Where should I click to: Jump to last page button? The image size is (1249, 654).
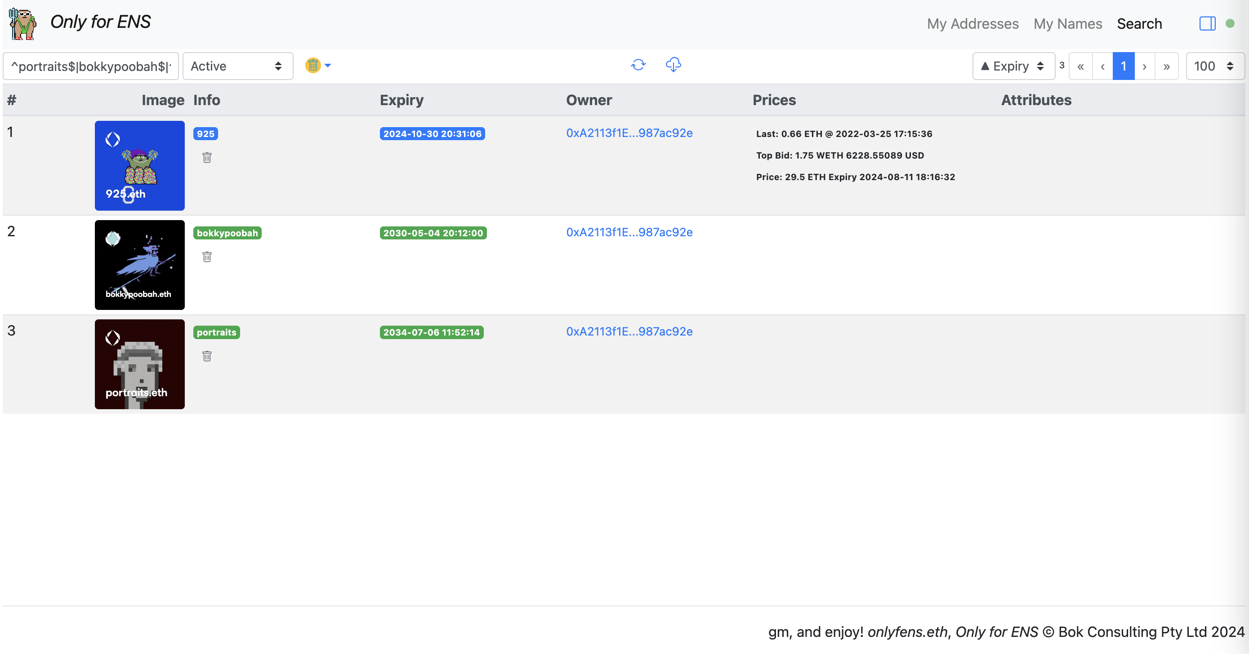(x=1166, y=66)
